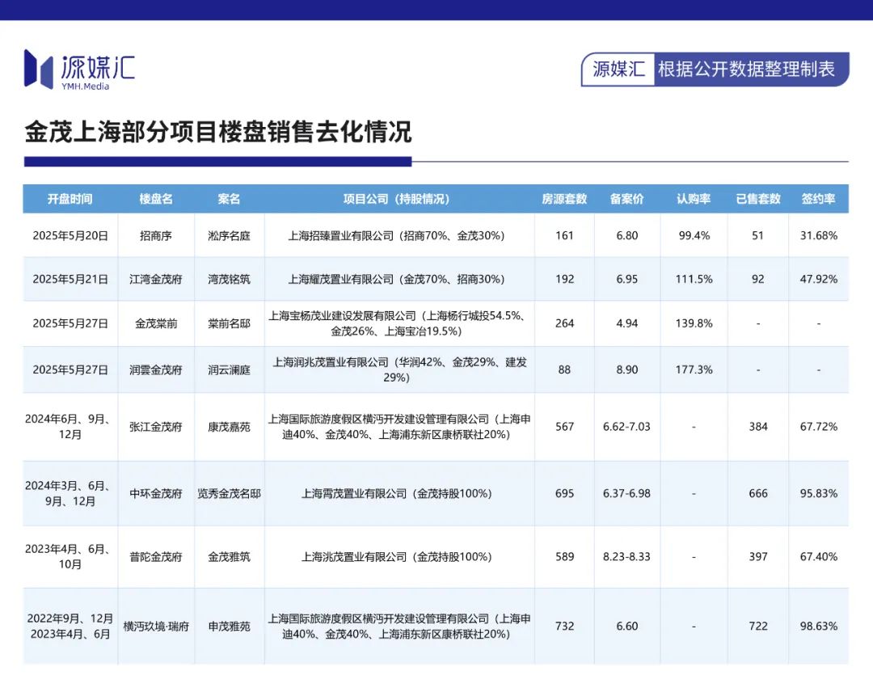Click the '认购率' column header
The height and width of the screenshot is (688, 873).
click(694, 199)
